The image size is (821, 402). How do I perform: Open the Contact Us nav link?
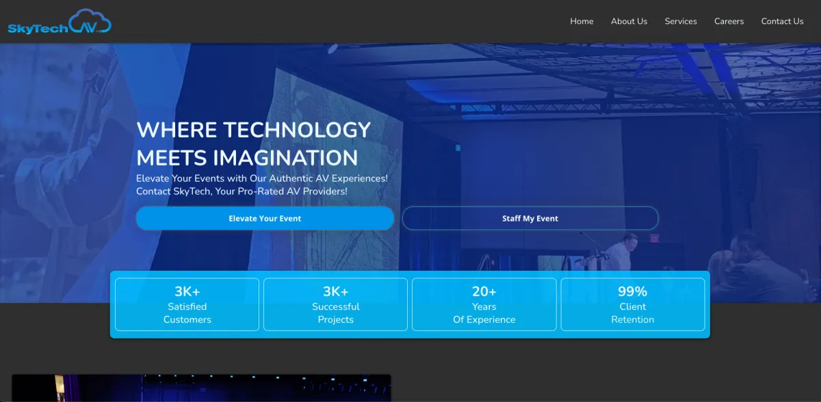782,21
